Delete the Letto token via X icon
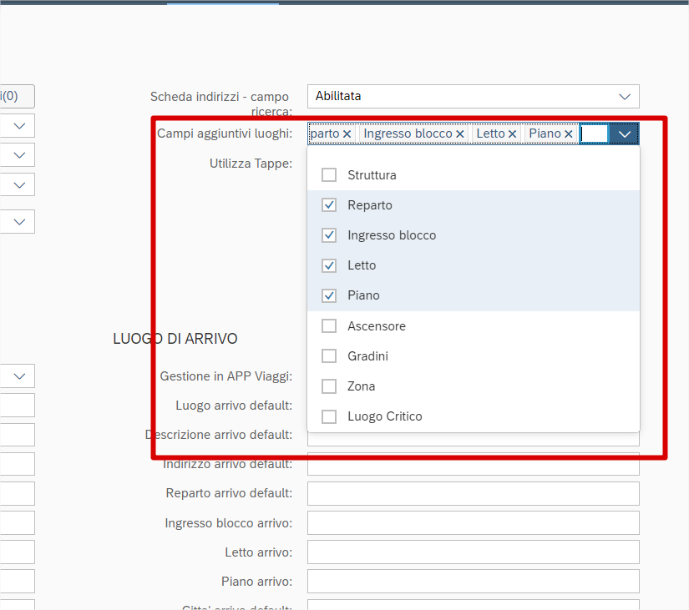 [x=512, y=134]
